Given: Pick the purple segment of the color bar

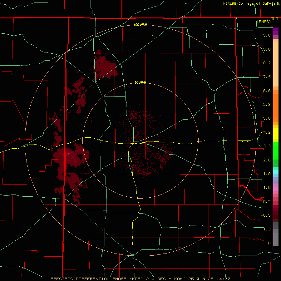Looking at the screenshot, I should pyautogui.click(x=276, y=31).
